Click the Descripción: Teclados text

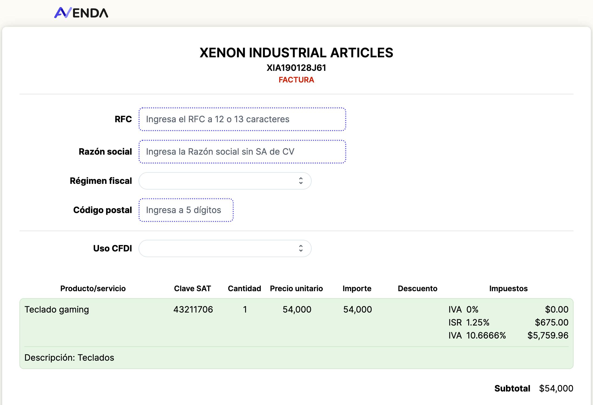[69, 358]
